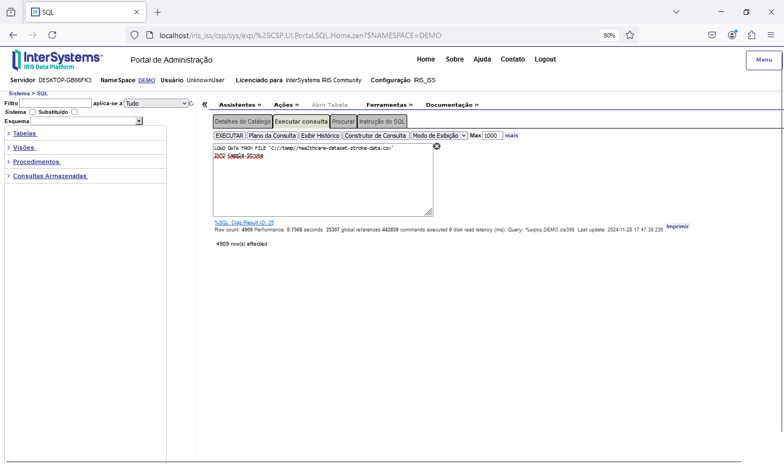
Task: Open browser extensions puzzle icon
Action: (x=751, y=35)
